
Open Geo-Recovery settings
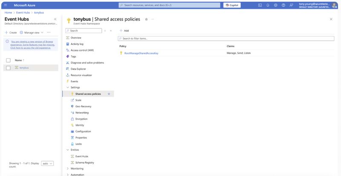[83, 107]
